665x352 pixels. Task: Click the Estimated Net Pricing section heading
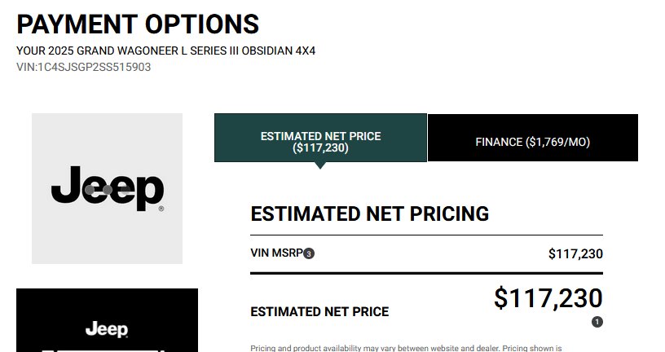(x=369, y=213)
